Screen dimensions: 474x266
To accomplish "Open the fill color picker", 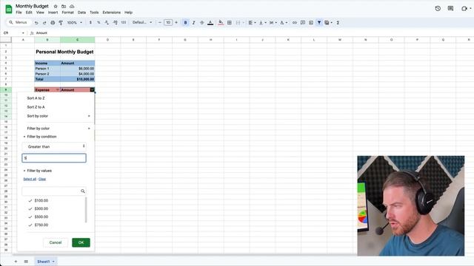I will click(221, 23).
